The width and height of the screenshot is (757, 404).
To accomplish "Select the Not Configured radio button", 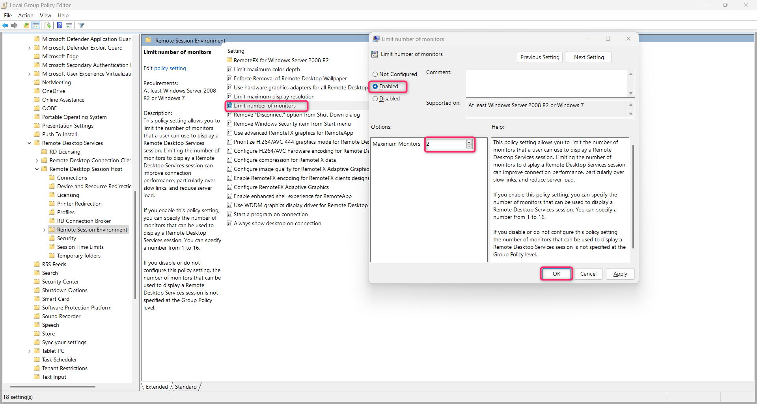I will pyautogui.click(x=375, y=74).
